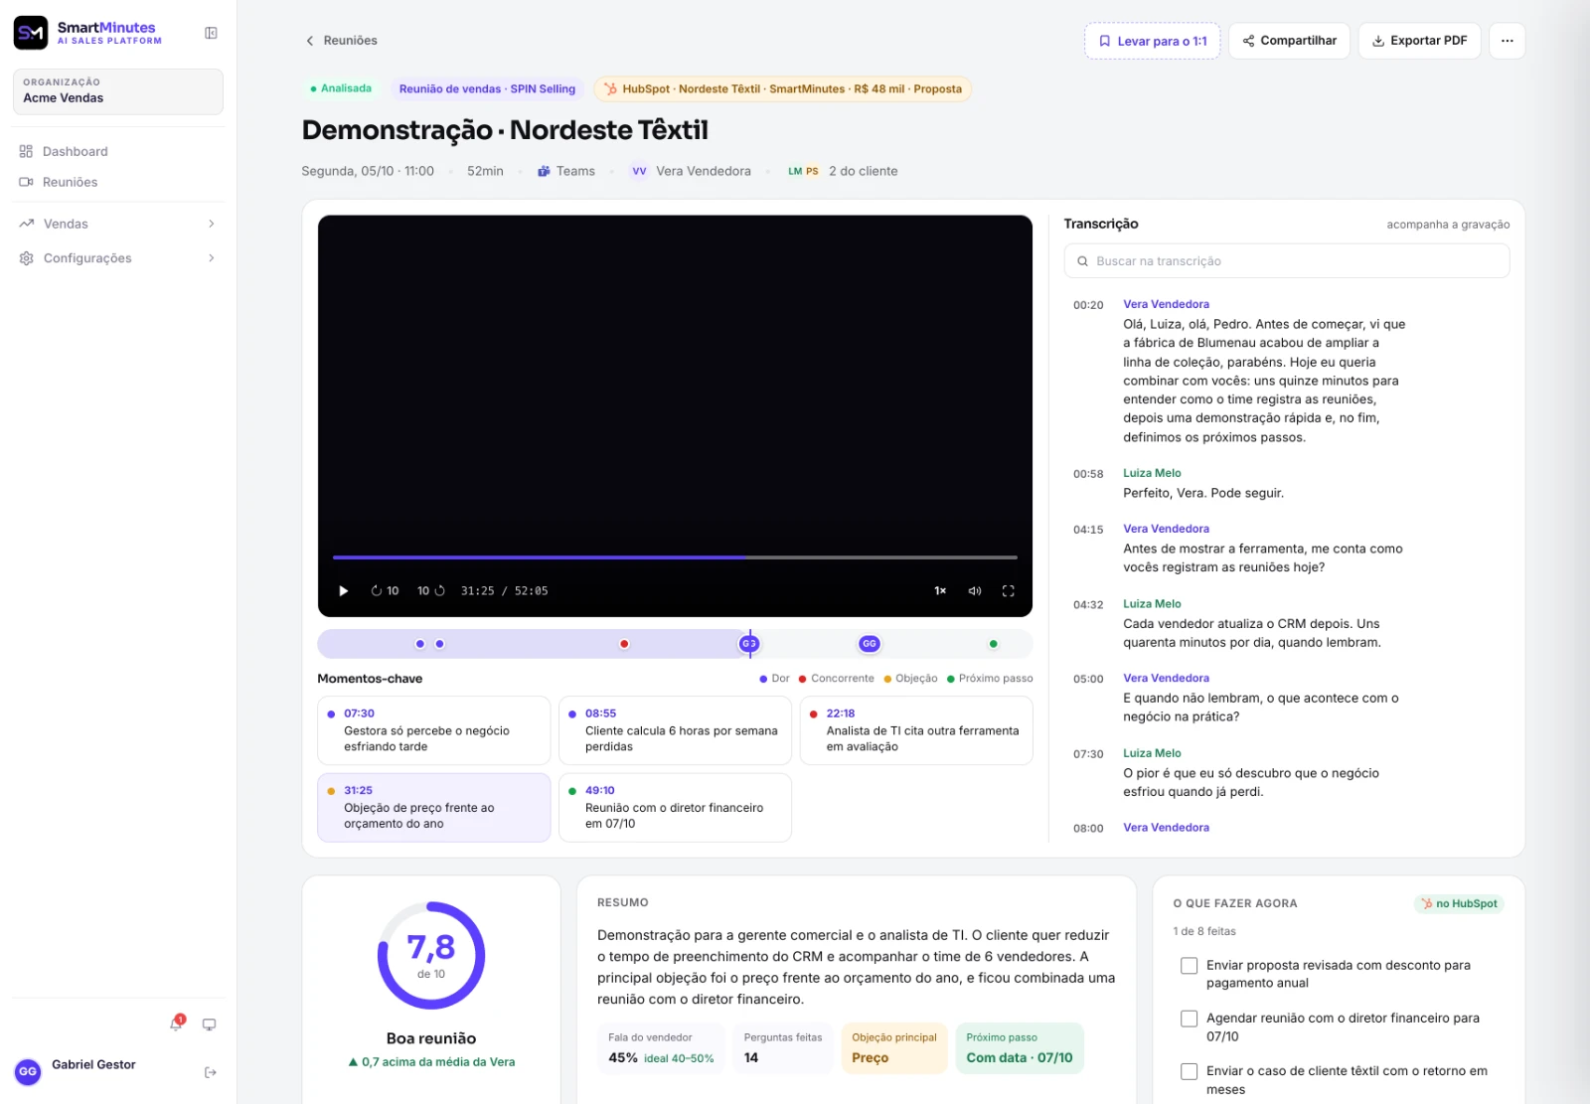Screen dimensions: 1590x1104
Task: Log out via the exit icon
Action: tap(211, 1072)
